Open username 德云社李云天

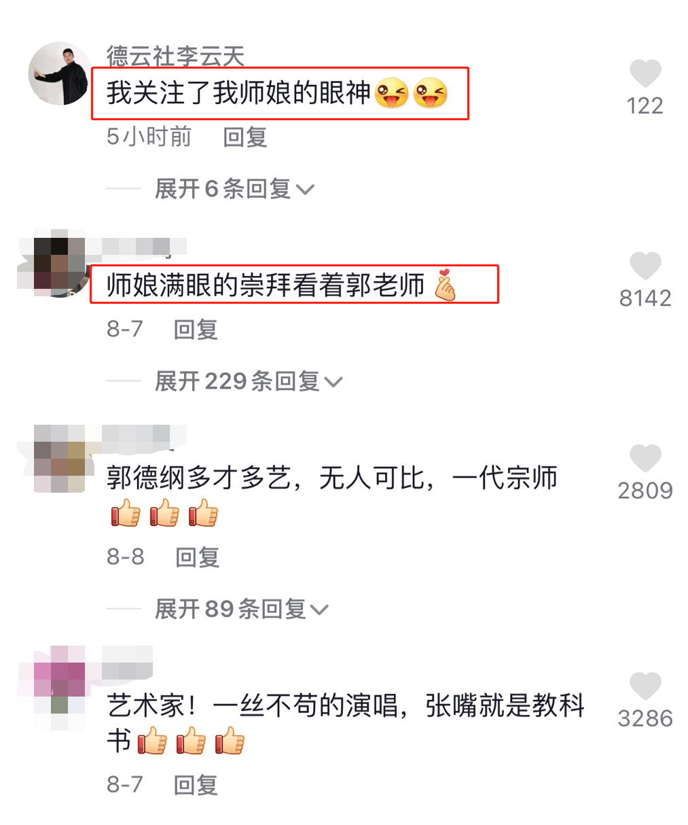[x=175, y=56]
